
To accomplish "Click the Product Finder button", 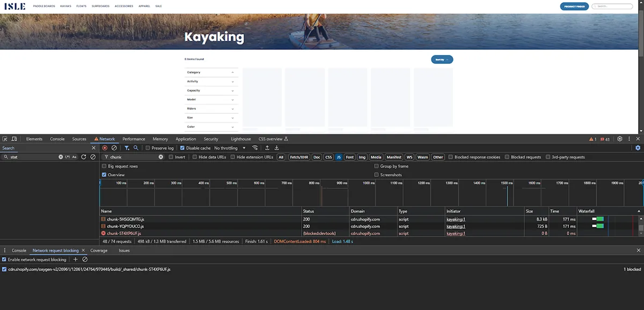I will (574, 6).
